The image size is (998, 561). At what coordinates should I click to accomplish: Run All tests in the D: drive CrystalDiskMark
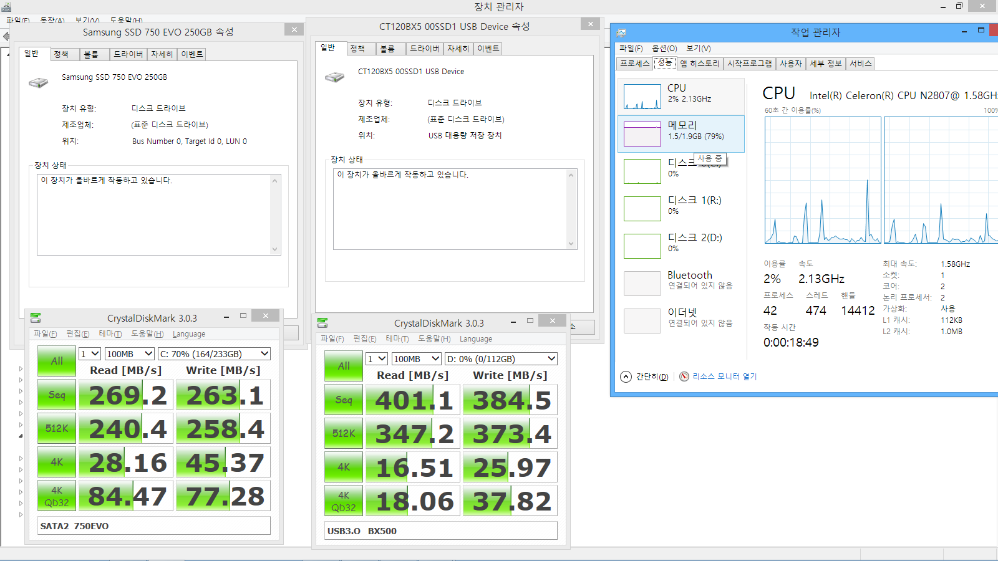[x=344, y=366]
